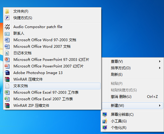This screenshot has height=134, width=164.
Task: Click the blank page icon beside 文本文档
Action: pyautogui.click(x=7, y=86)
